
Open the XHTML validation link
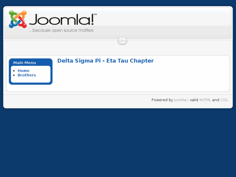point(205,100)
